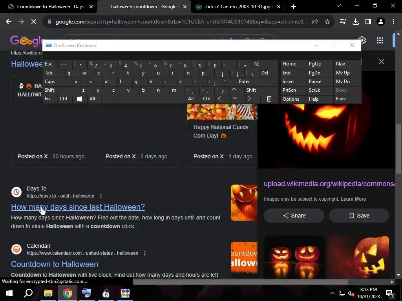Open Chrome downloads icon
Image resolution: width=402 pixels, height=301 pixels.
(x=355, y=22)
